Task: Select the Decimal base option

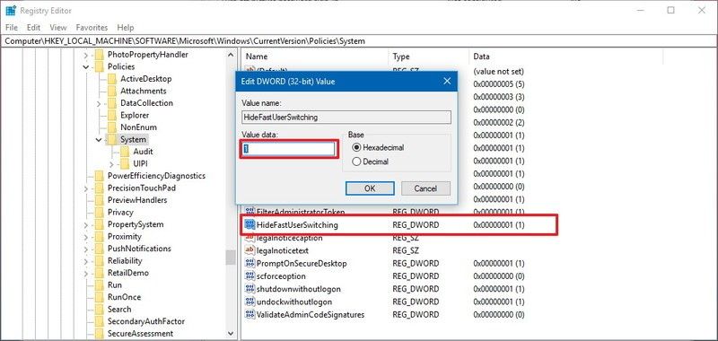Action: click(x=356, y=162)
